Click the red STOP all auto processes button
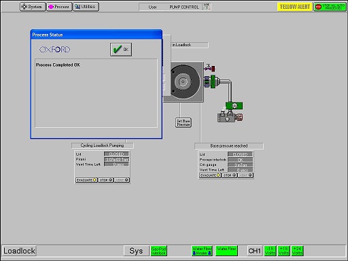The image size is (348, 261). (330, 7)
